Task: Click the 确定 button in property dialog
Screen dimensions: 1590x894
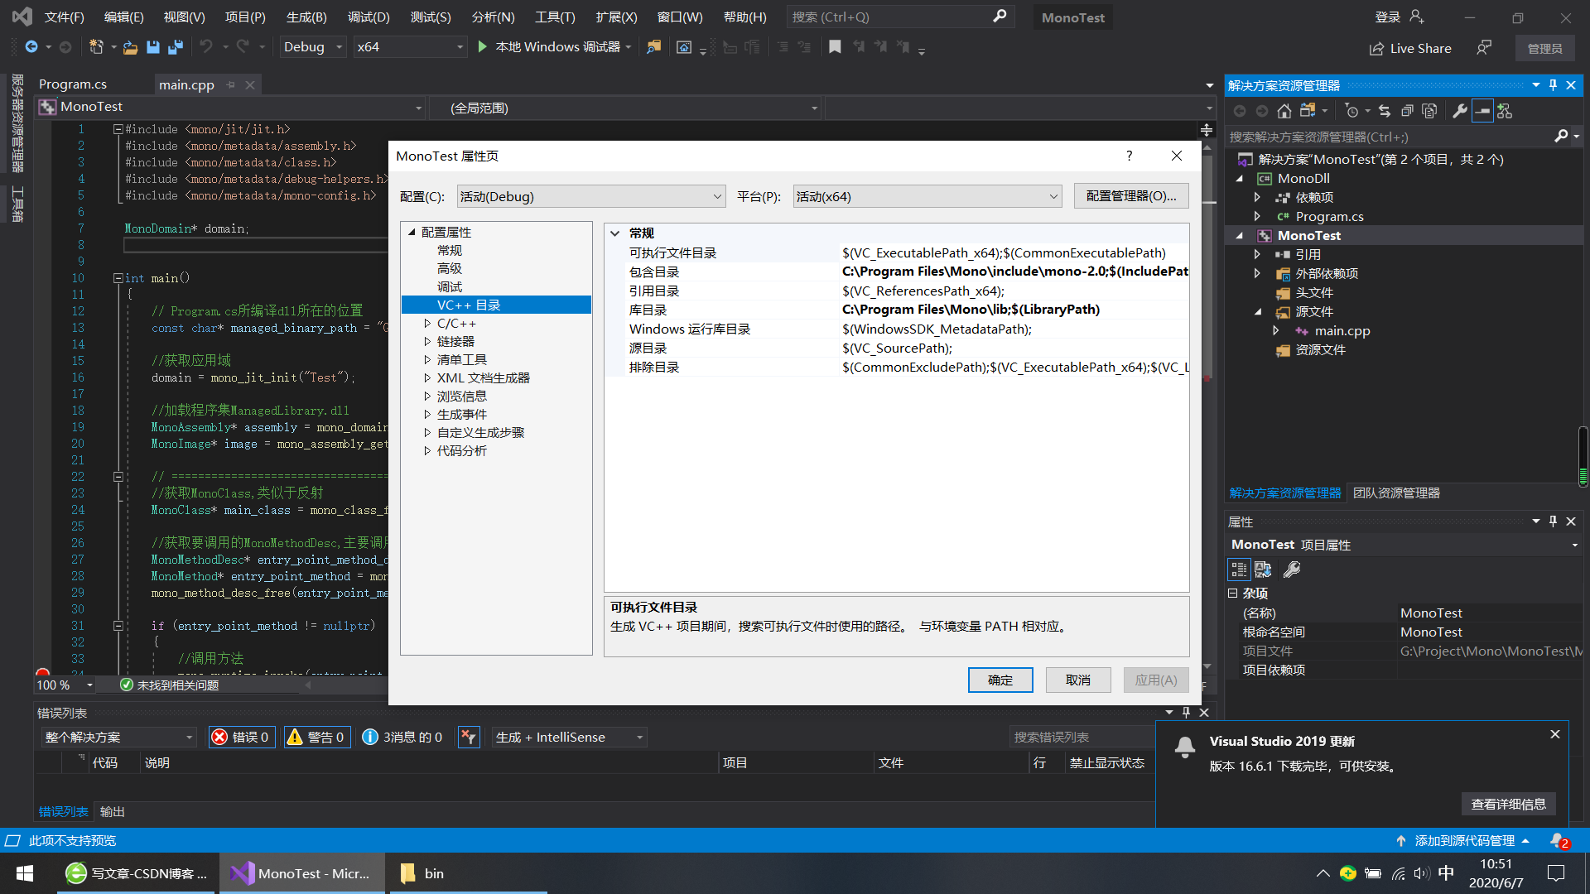Action: coord(1000,680)
